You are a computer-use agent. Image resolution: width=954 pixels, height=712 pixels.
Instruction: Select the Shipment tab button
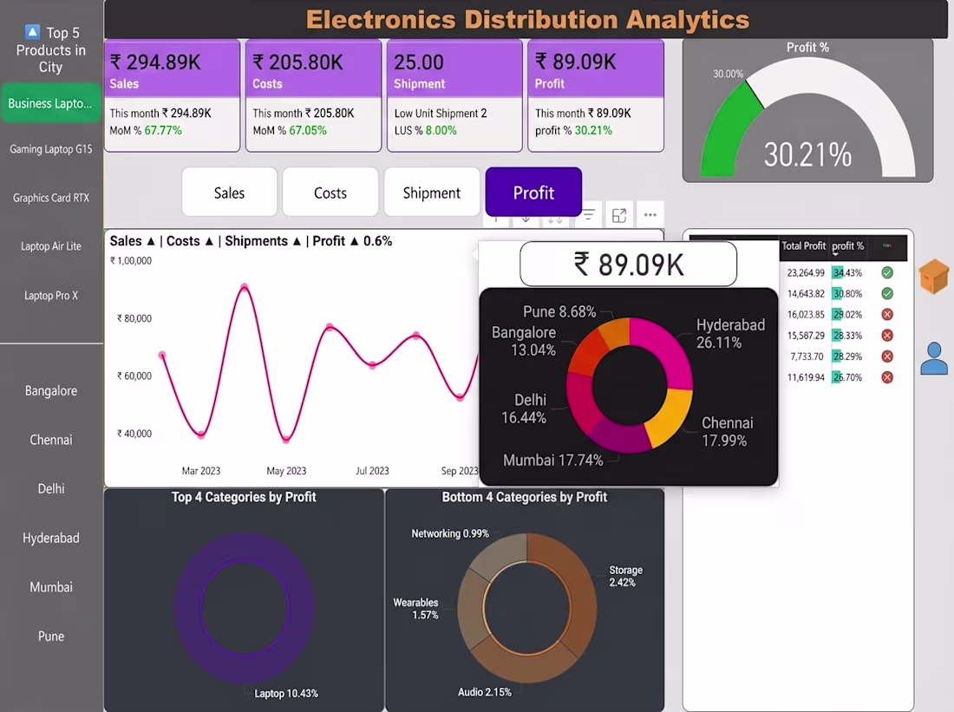[x=432, y=193]
